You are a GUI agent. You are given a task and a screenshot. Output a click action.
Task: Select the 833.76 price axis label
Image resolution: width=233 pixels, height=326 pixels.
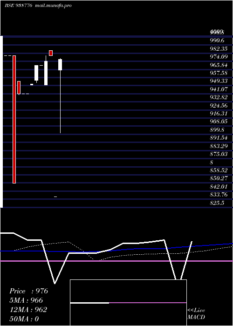tap(219, 195)
